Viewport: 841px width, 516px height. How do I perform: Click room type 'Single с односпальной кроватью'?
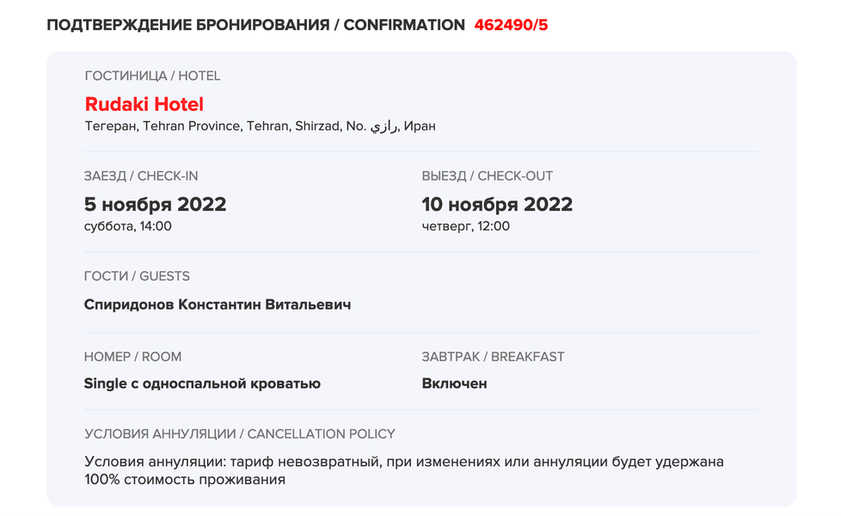click(202, 384)
